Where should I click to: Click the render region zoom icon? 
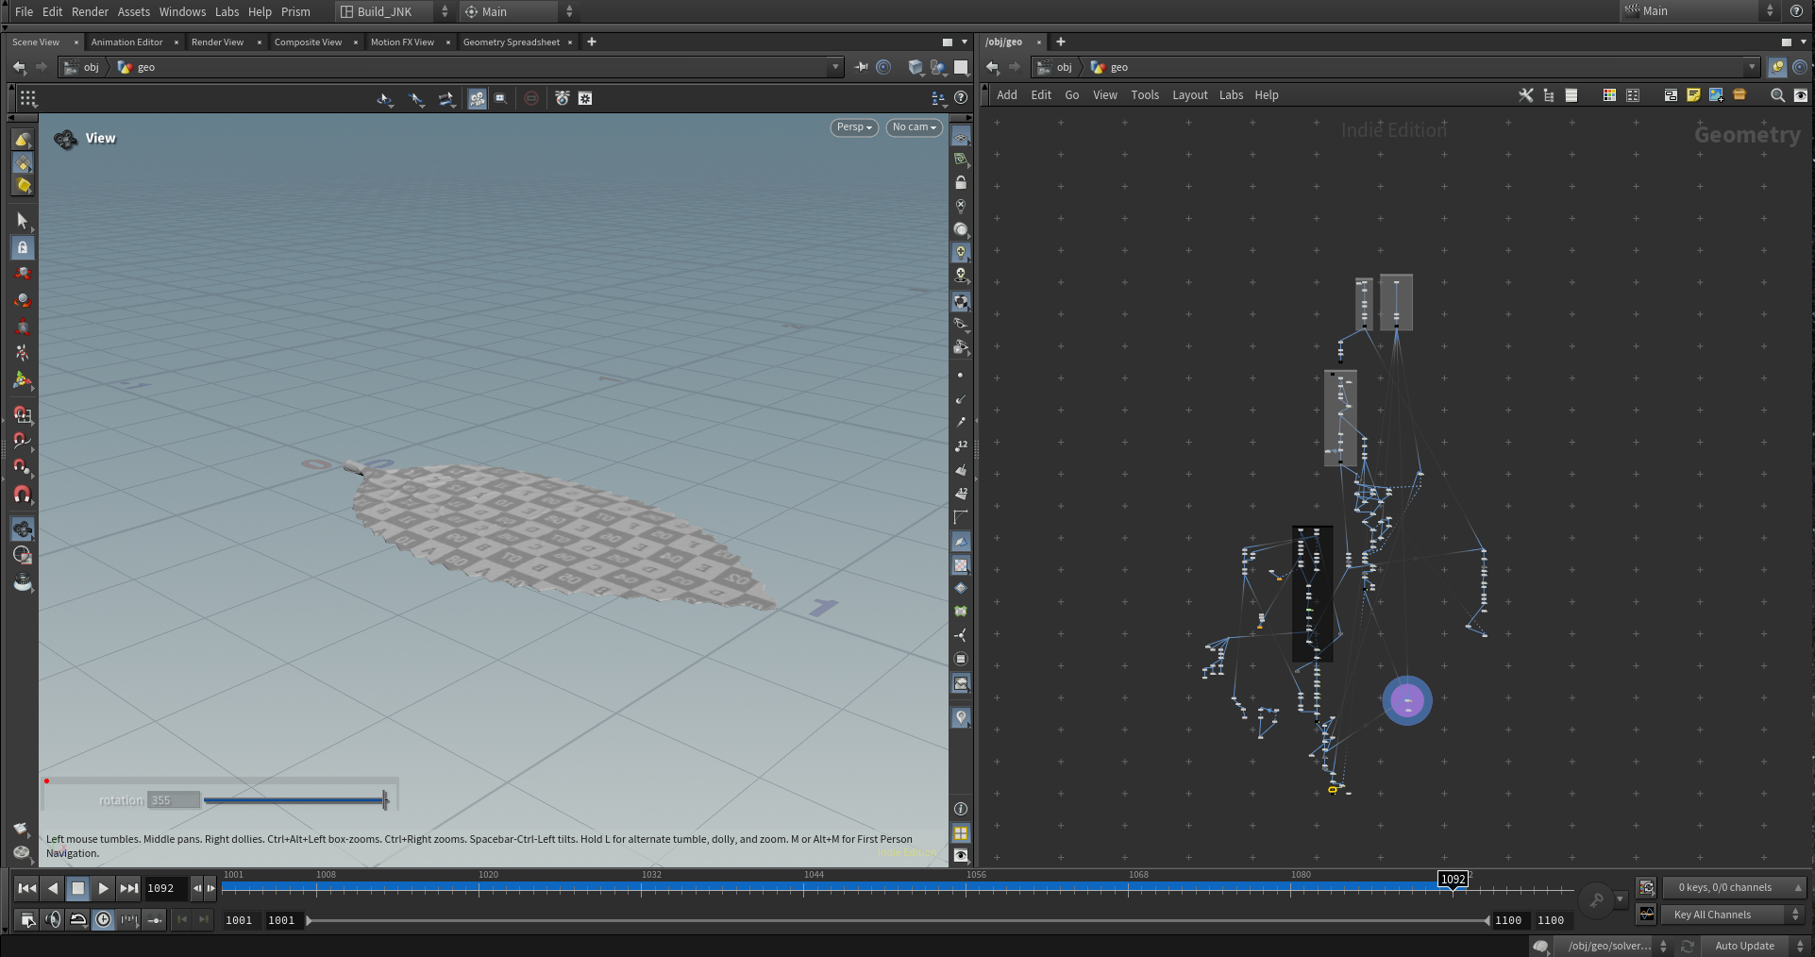pos(501,98)
